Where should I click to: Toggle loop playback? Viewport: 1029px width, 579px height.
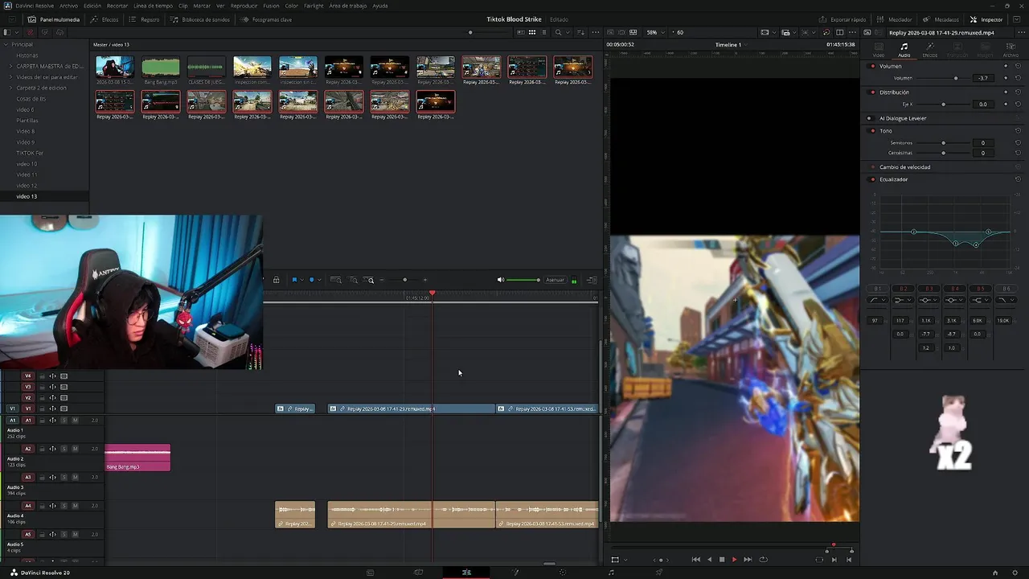[763, 560]
